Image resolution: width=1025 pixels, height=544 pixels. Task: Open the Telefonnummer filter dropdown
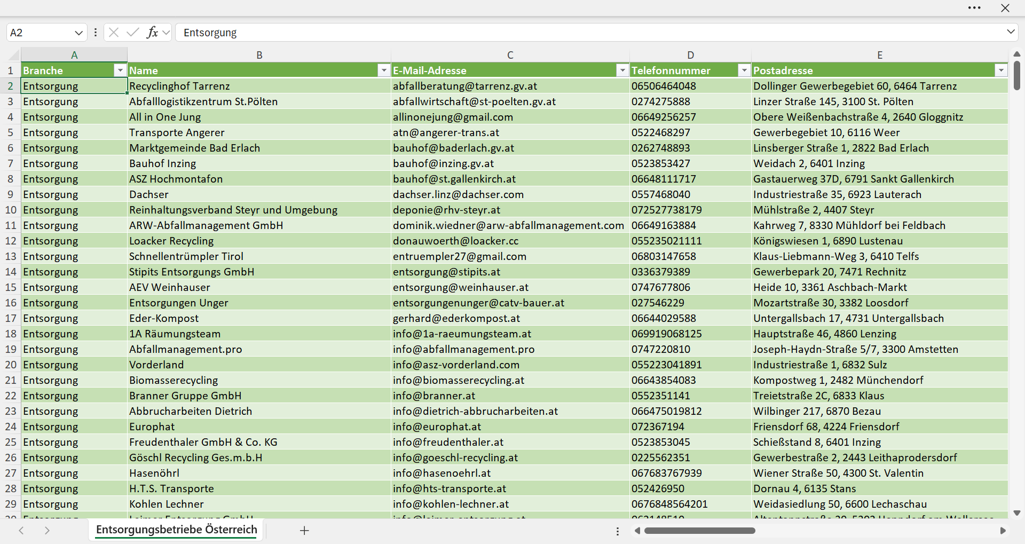(x=744, y=70)
